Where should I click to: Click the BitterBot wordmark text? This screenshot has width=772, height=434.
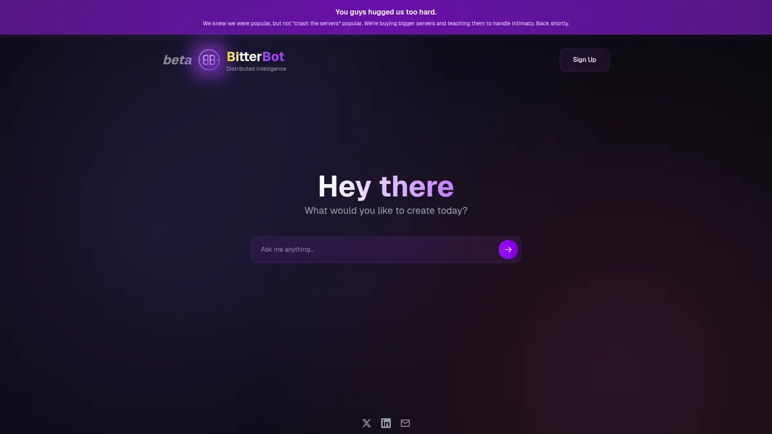pyautogui.click(x=255, y=56)
